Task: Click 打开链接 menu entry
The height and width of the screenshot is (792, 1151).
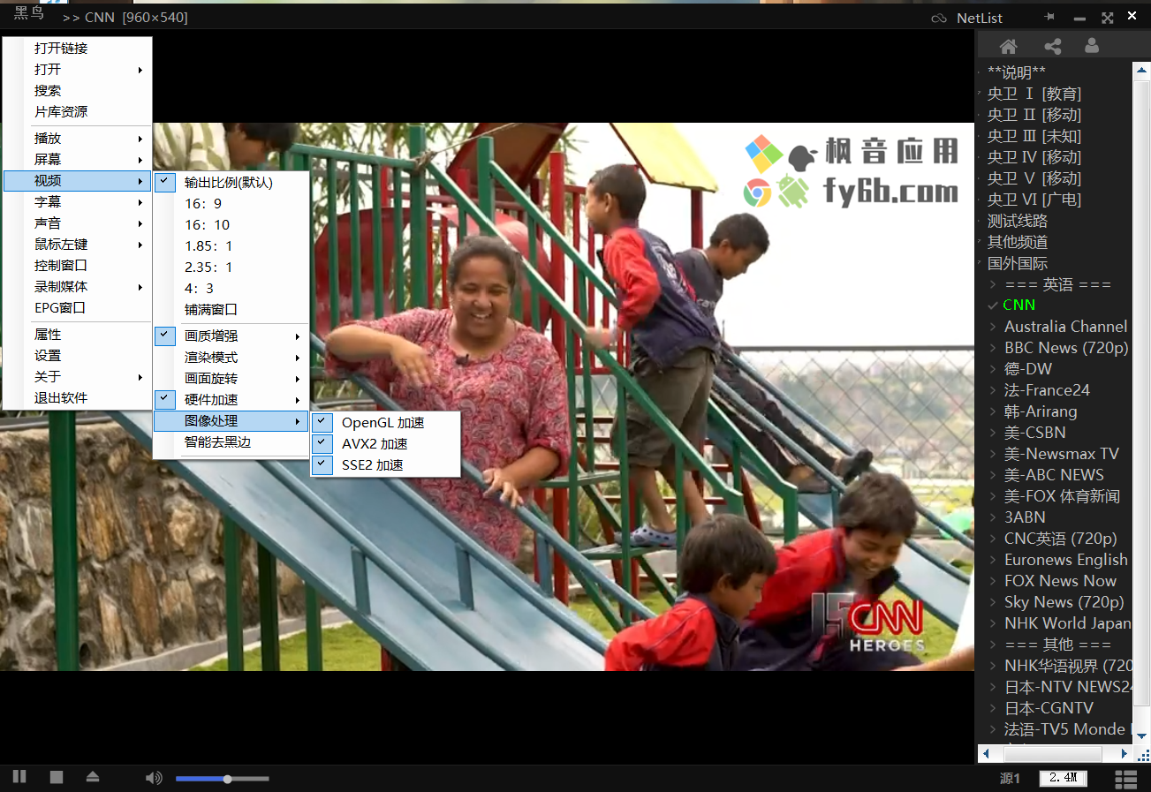Action: point(78,49)
